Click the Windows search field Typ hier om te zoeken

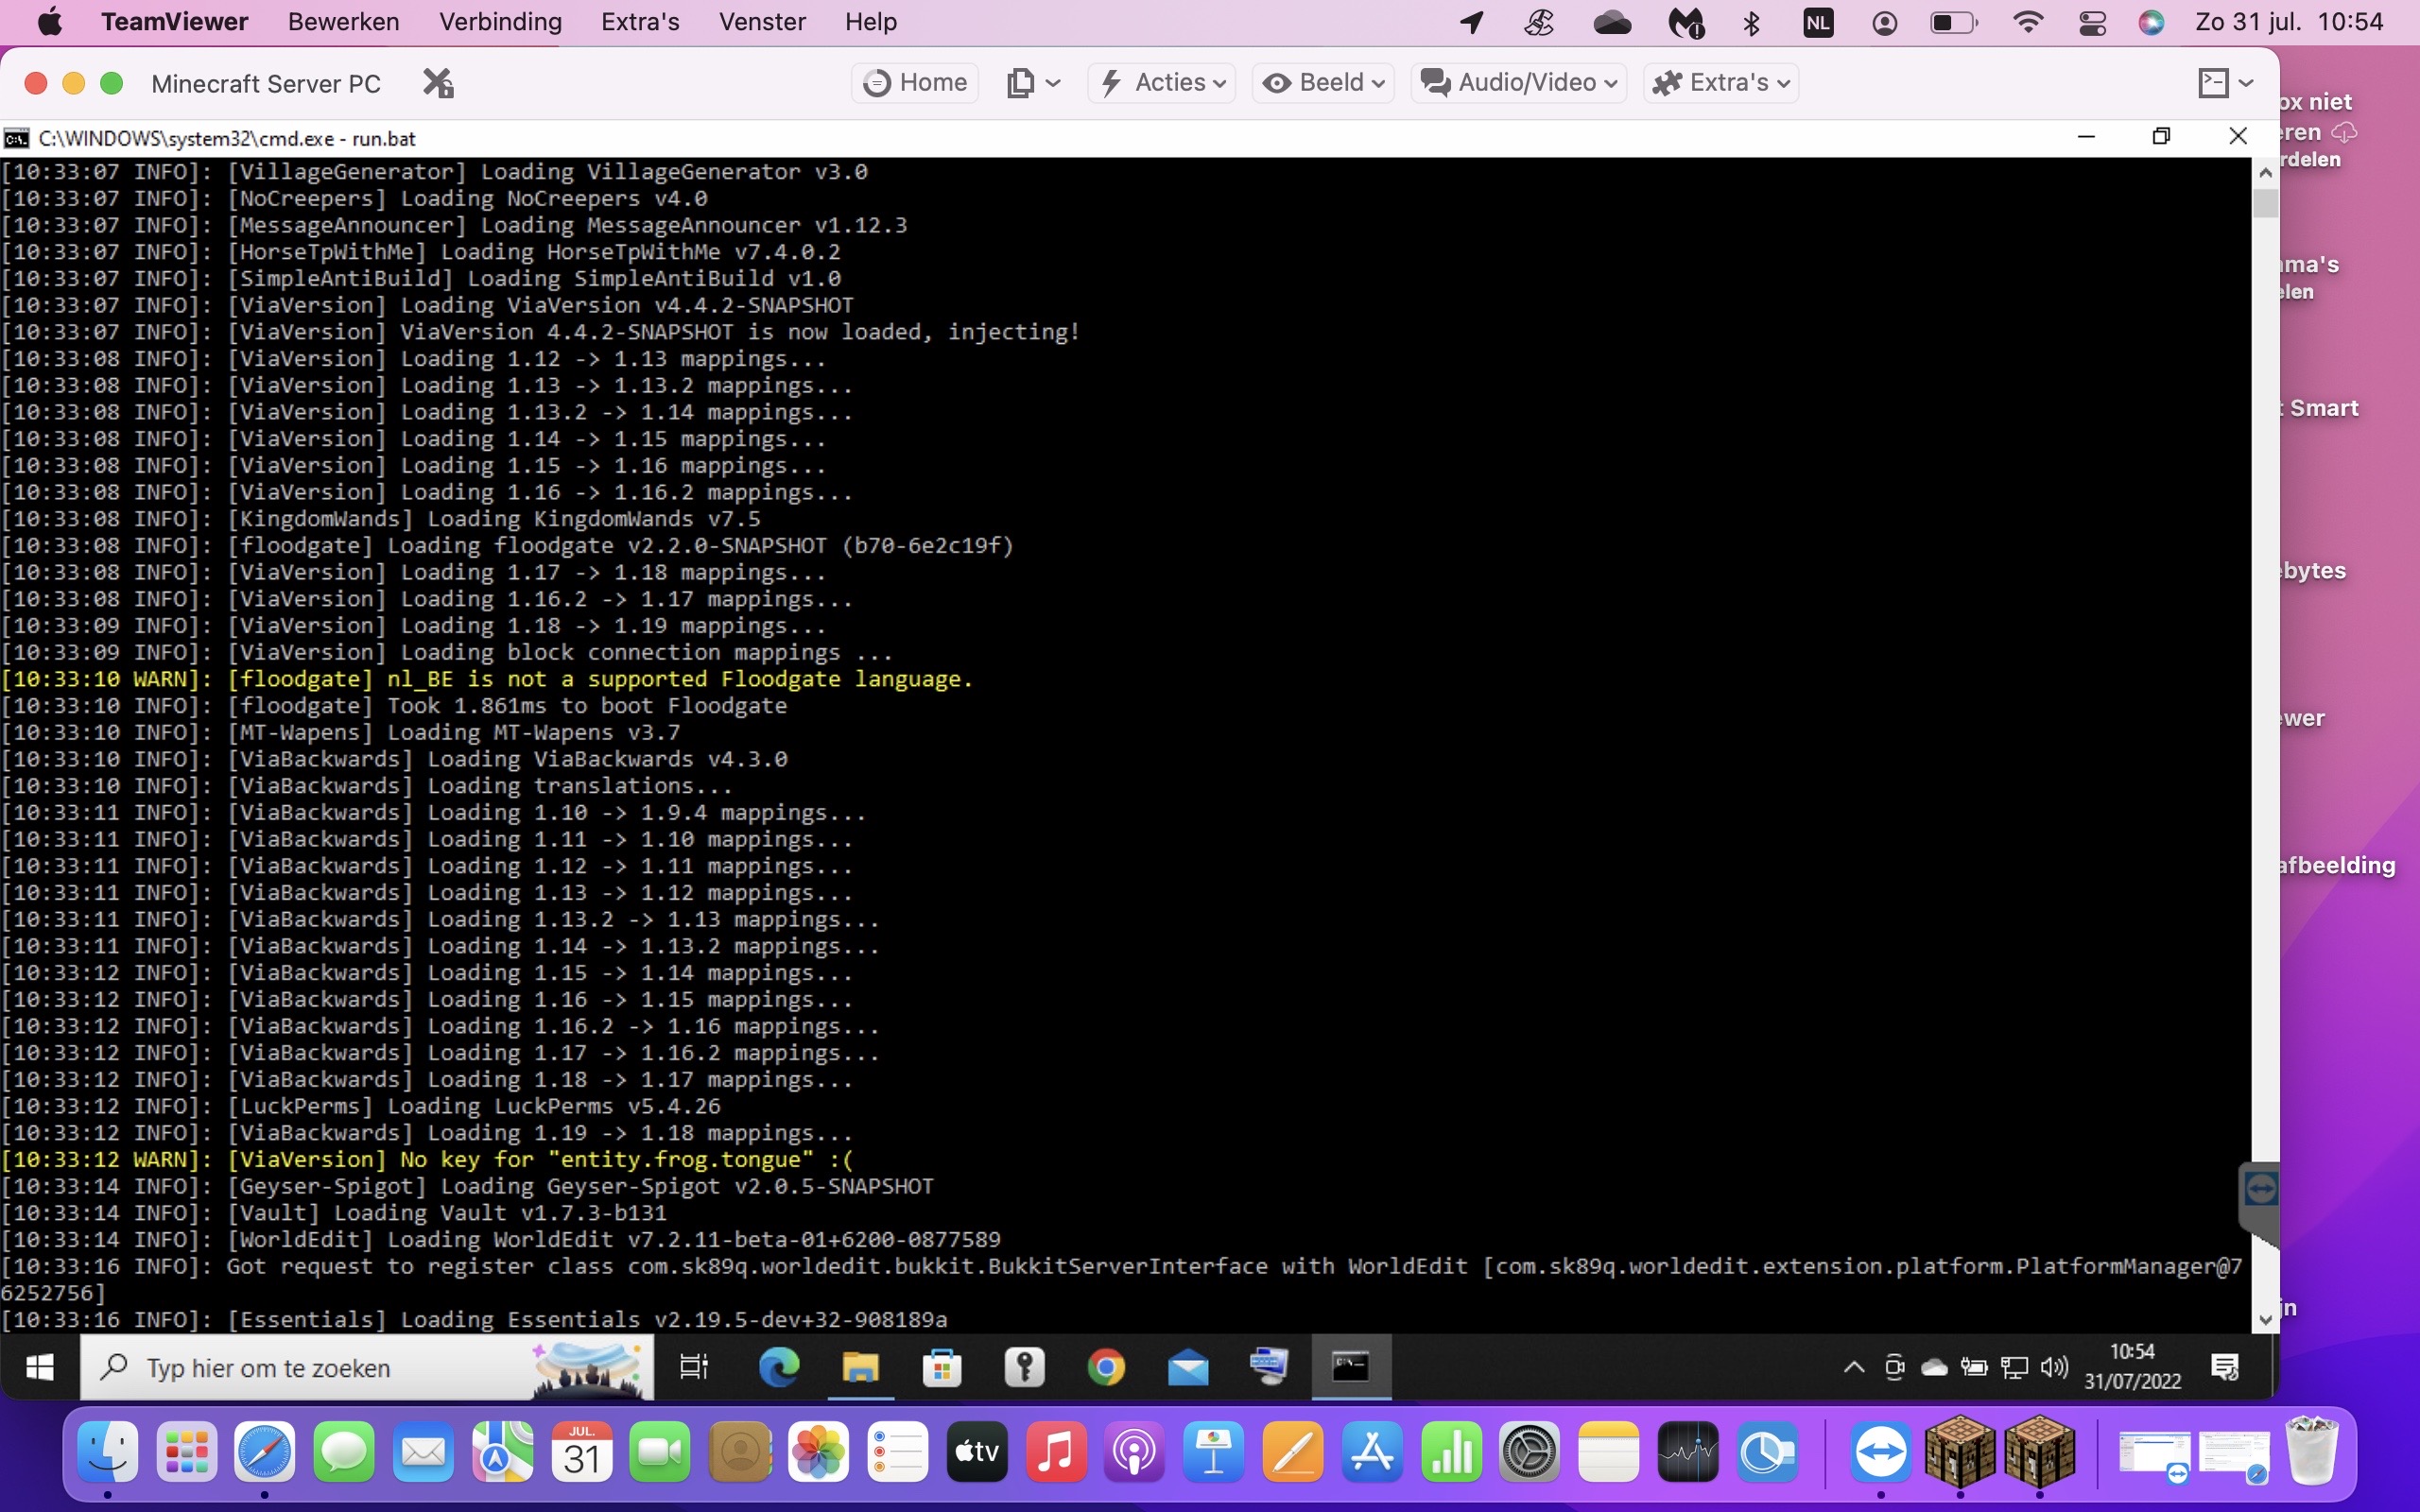pos(300,1367)
